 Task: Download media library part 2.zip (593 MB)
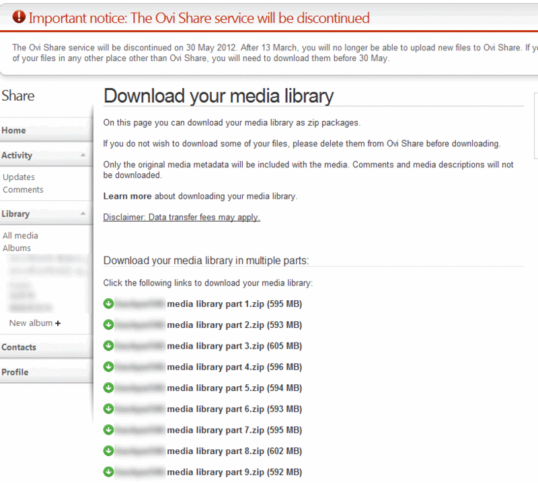click(234, 325)
